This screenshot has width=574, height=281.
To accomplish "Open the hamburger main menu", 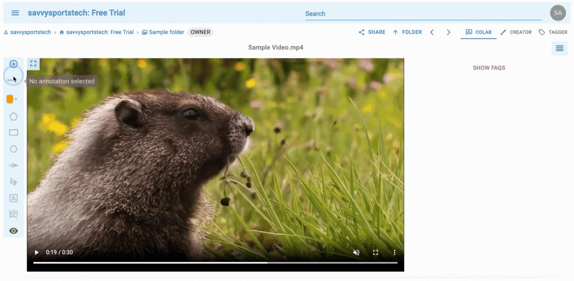I will pos(15,13).
